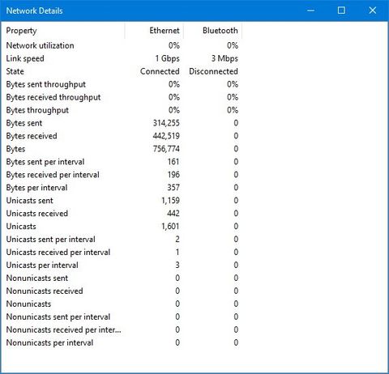Minimize the Network Details window

point(311,11)
